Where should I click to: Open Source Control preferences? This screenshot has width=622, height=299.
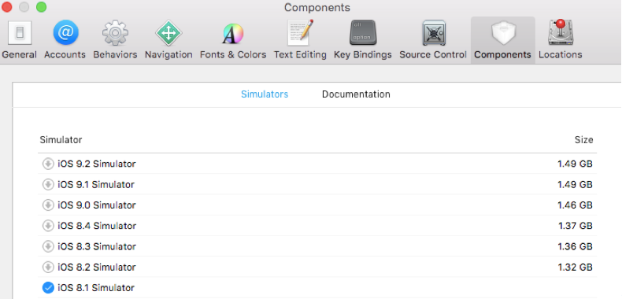[433, 40]
